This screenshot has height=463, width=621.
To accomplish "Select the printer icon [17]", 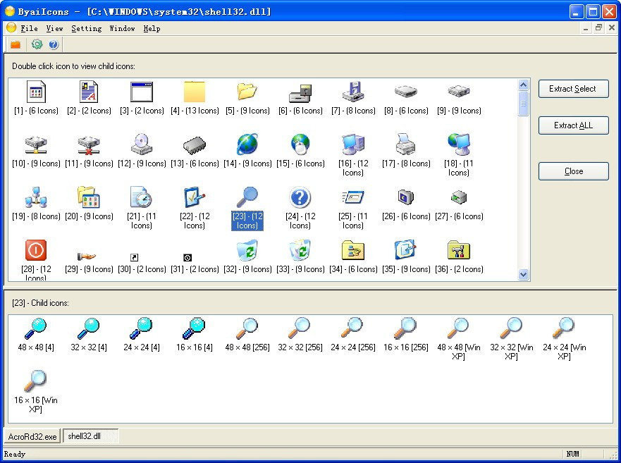I will pyautogui.click(x=405, y=144).
